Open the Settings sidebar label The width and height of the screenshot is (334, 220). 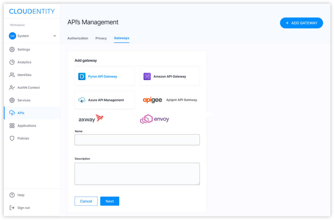coord(24,49)
